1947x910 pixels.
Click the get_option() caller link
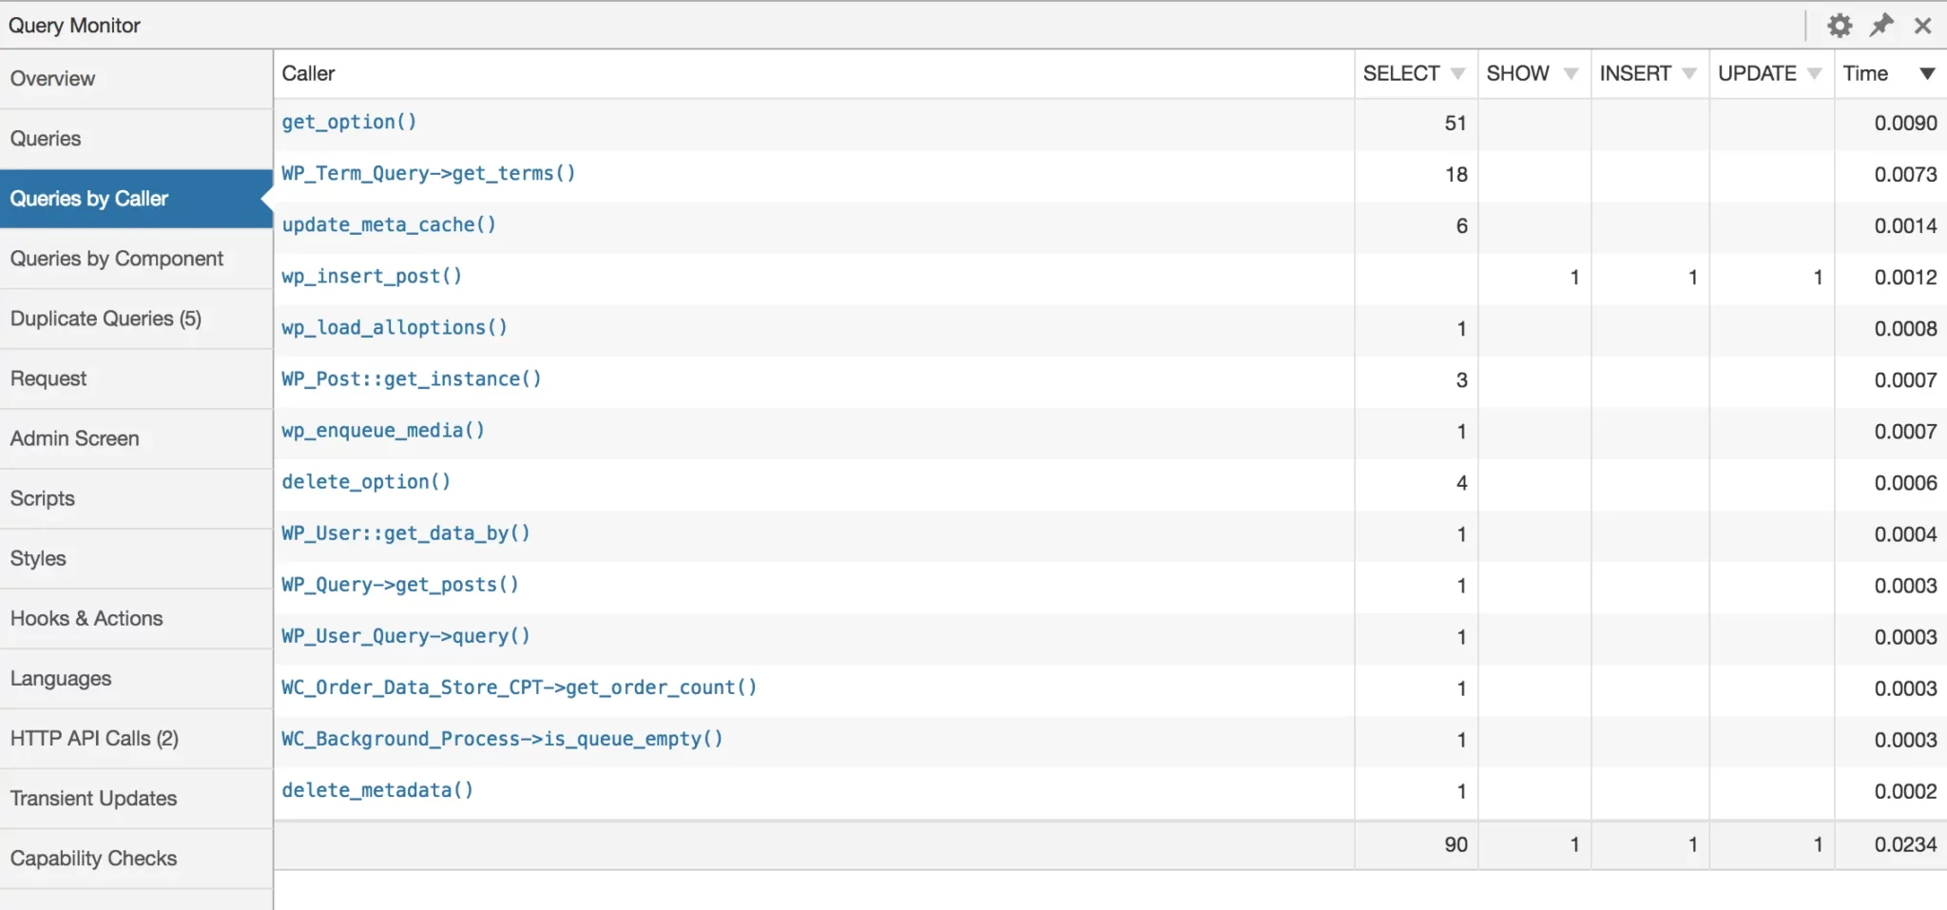(x=349, y=123)
